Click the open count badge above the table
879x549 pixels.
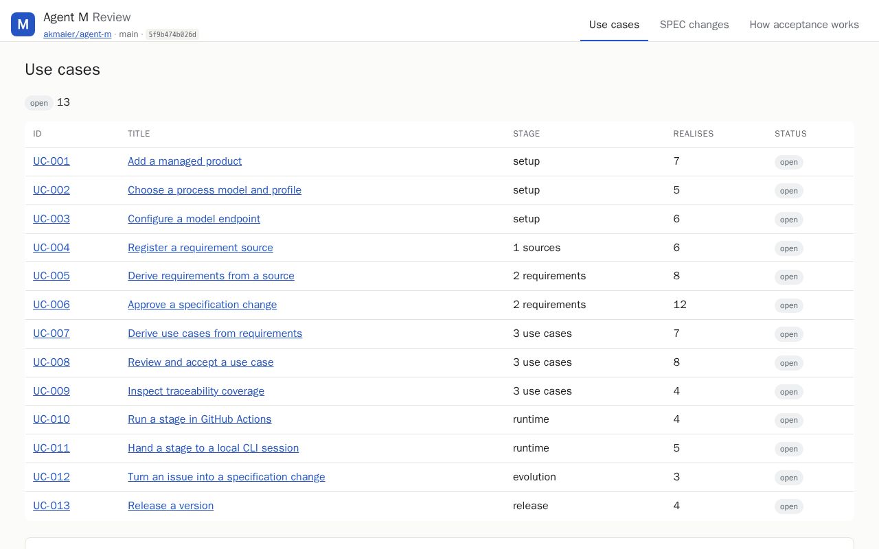pyautogui.click(x=39, y=103)
